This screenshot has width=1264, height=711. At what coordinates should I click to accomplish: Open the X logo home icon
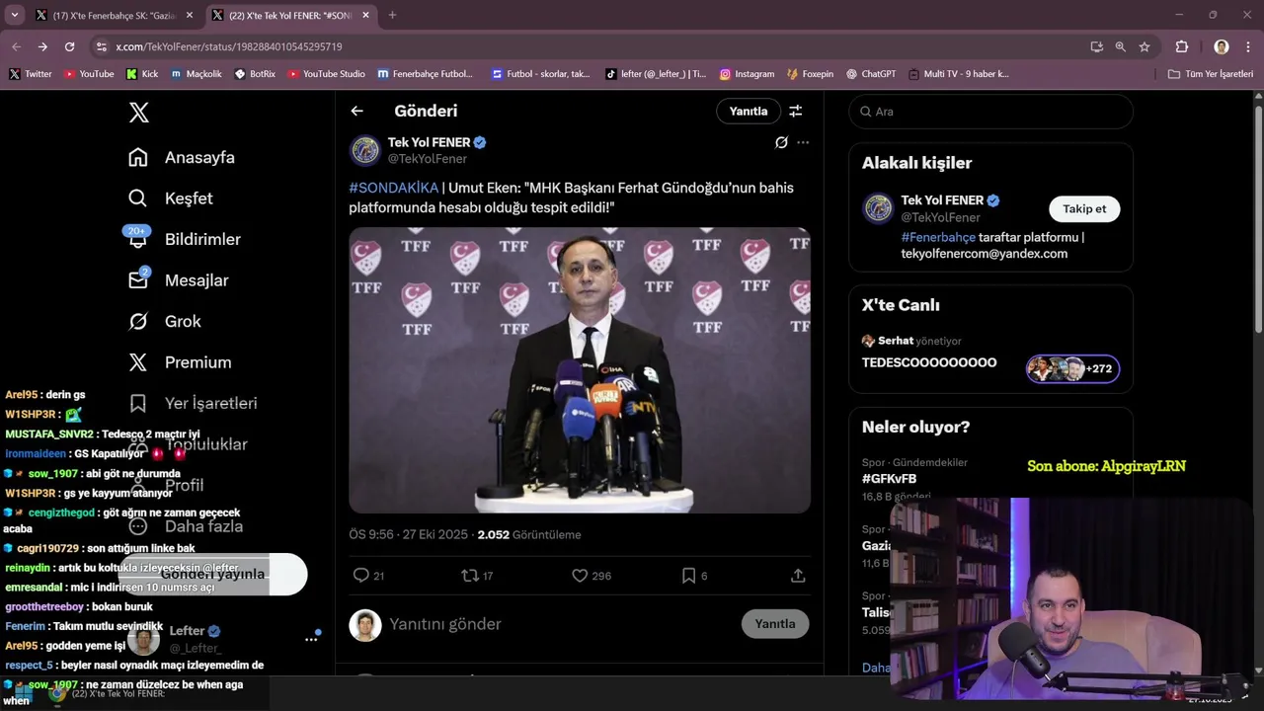pyautogui.click(x=139, y=113)
